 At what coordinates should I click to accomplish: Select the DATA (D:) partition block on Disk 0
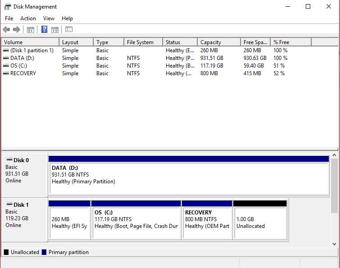point(189,175)
